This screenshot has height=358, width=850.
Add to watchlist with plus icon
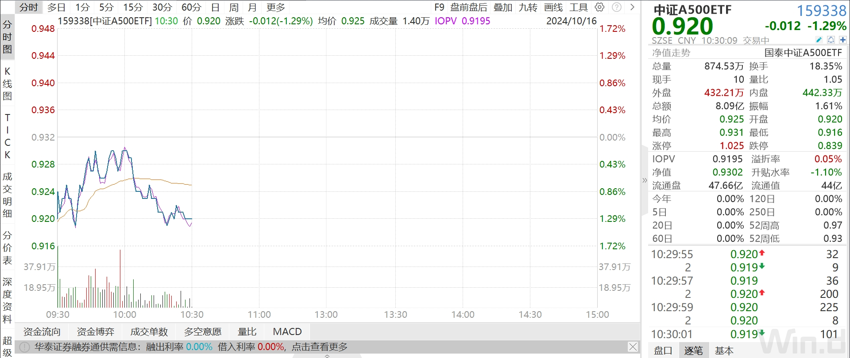point(843,40)
